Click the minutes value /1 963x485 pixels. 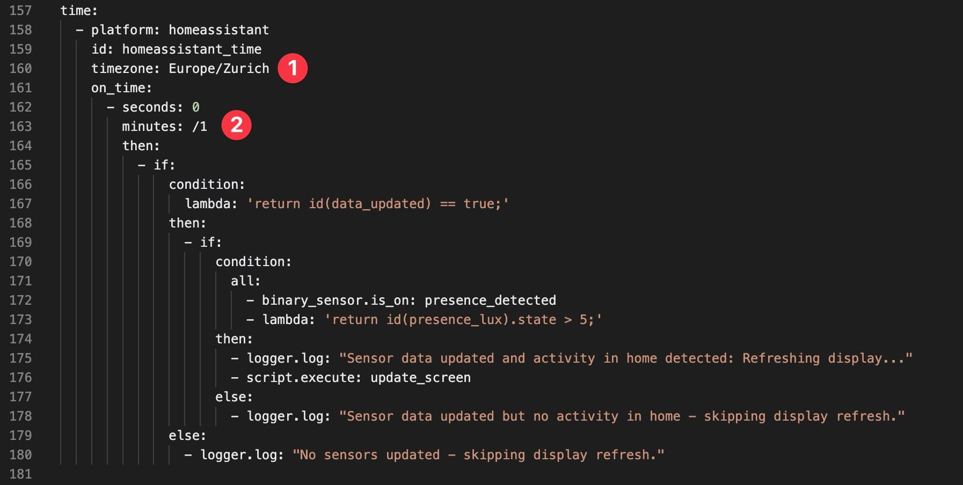[x=200, y=127]
